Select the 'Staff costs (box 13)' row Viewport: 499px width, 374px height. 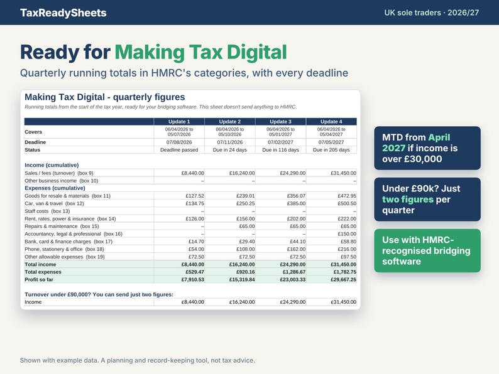click(190, 211)
